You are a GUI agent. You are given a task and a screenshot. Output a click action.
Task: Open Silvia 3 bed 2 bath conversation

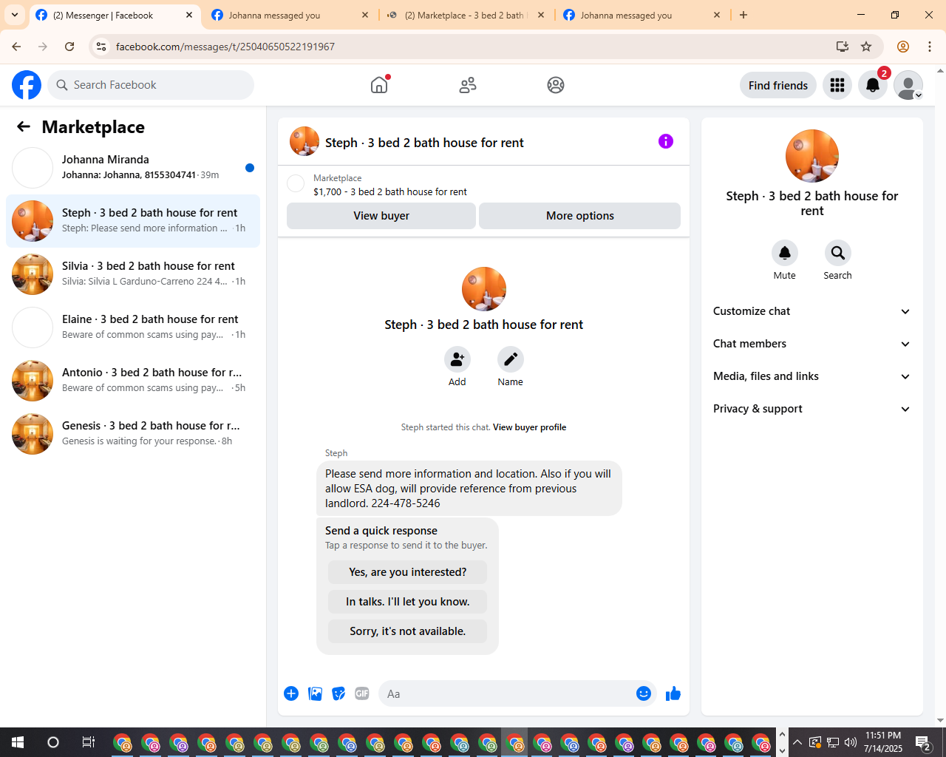tap(133, 274)
